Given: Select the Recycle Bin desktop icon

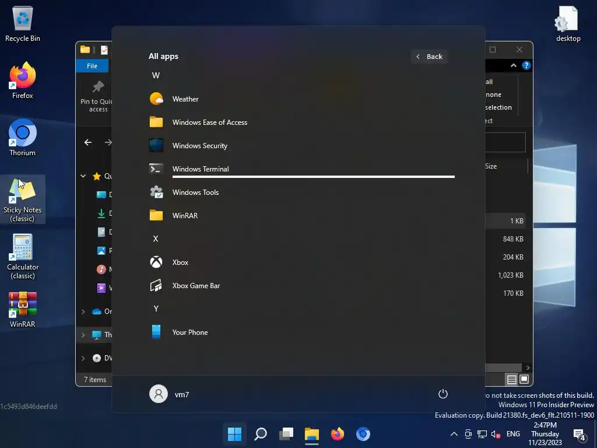Looking at the screenshot, I should pyautogui.click(x=23, y=23).
